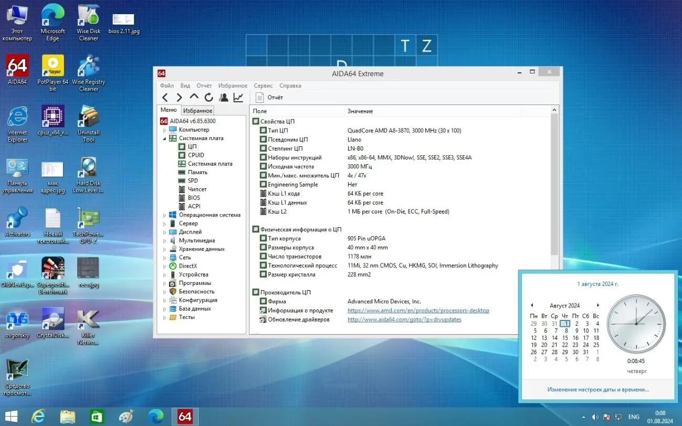Click the Up level arrow toolbar icon
The width and height of the screenshot is (682, 426).
[x=194, y=98]
